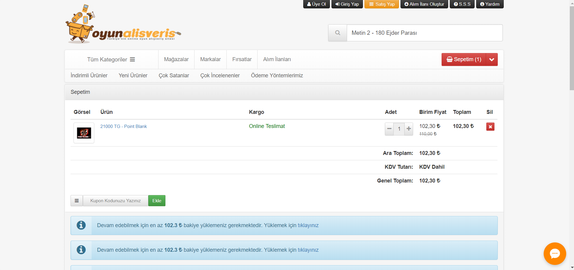This screenshot has height=270, width=574.
Task: Click the Ara Toplam label
Action: coord(398,153)
